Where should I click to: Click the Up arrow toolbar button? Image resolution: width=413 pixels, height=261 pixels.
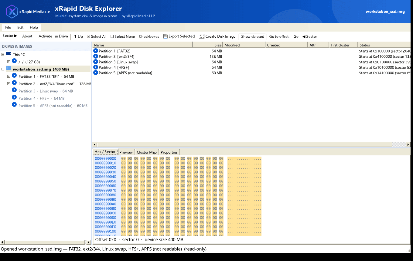point(78,36)
